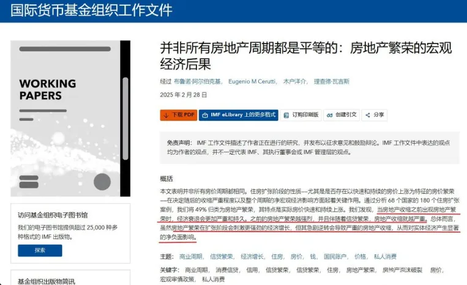Select the 商业周期 subject link
Image resolution: width=467 pixels, height=285 pixels.
pos(191,256)
